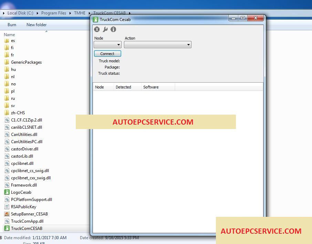Sort by the Software column header

click(158, 87)
